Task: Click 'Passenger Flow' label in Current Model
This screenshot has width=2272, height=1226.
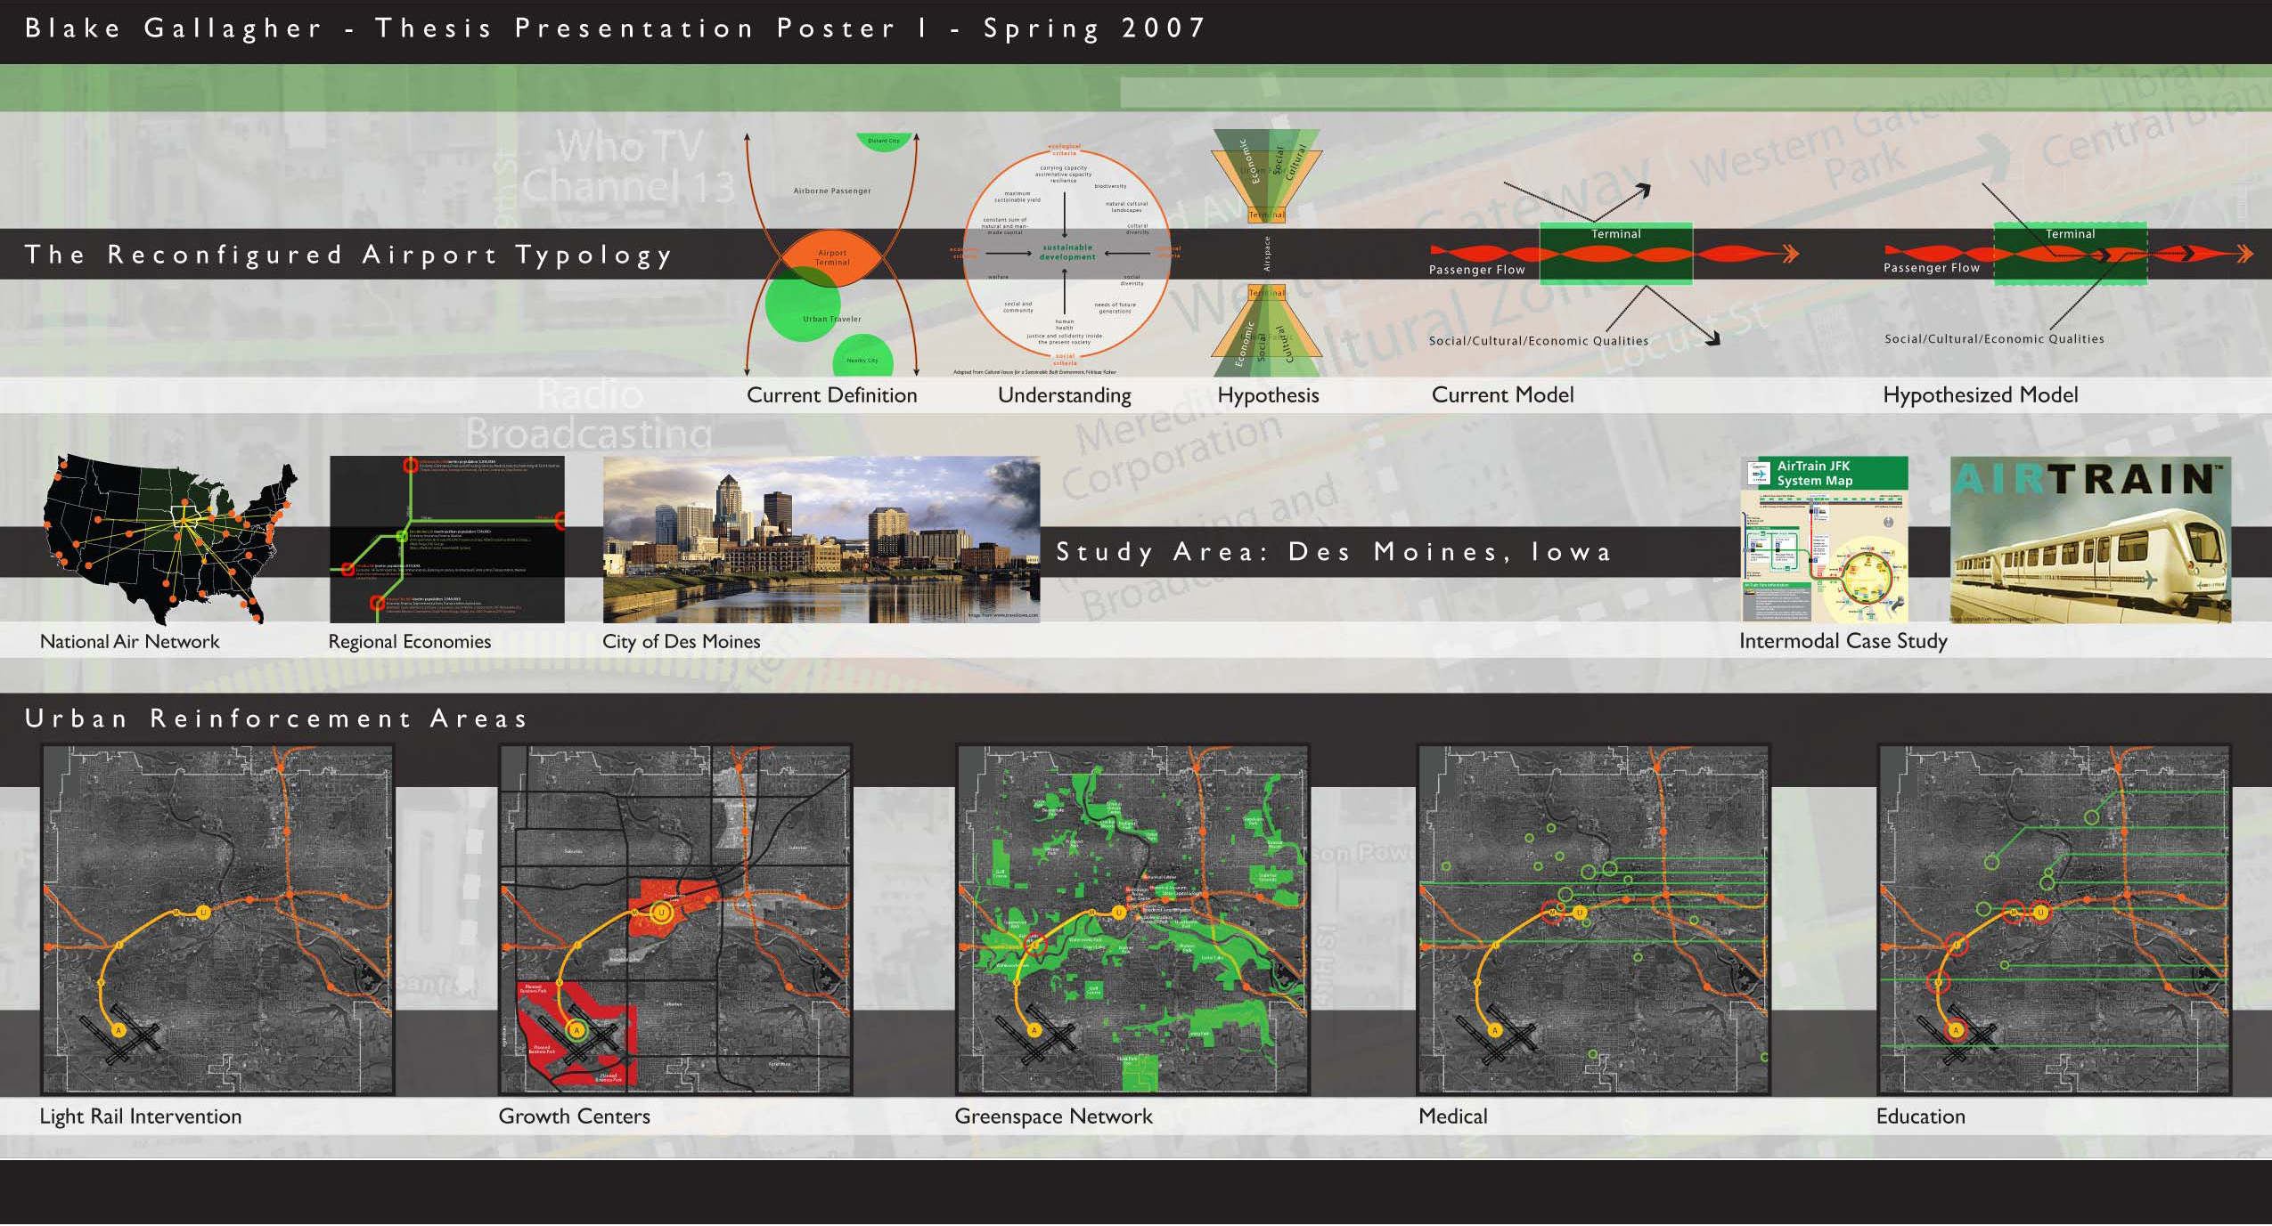Action: point(1476,270)
